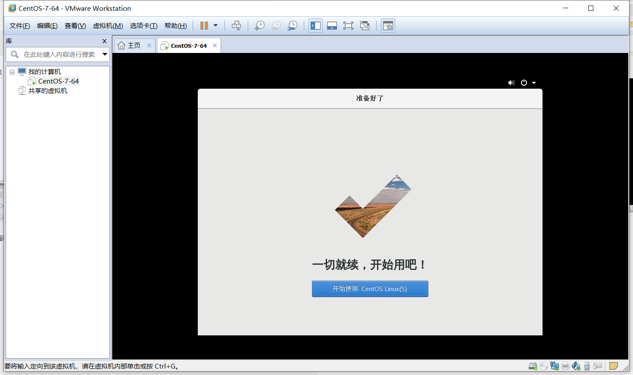
Task: Close the CentOS-7-64 tab
Action: (x=215, y=46)
